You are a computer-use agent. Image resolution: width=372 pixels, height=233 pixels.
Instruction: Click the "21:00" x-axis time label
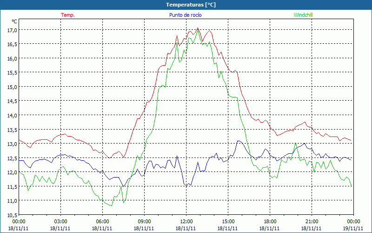312,222
